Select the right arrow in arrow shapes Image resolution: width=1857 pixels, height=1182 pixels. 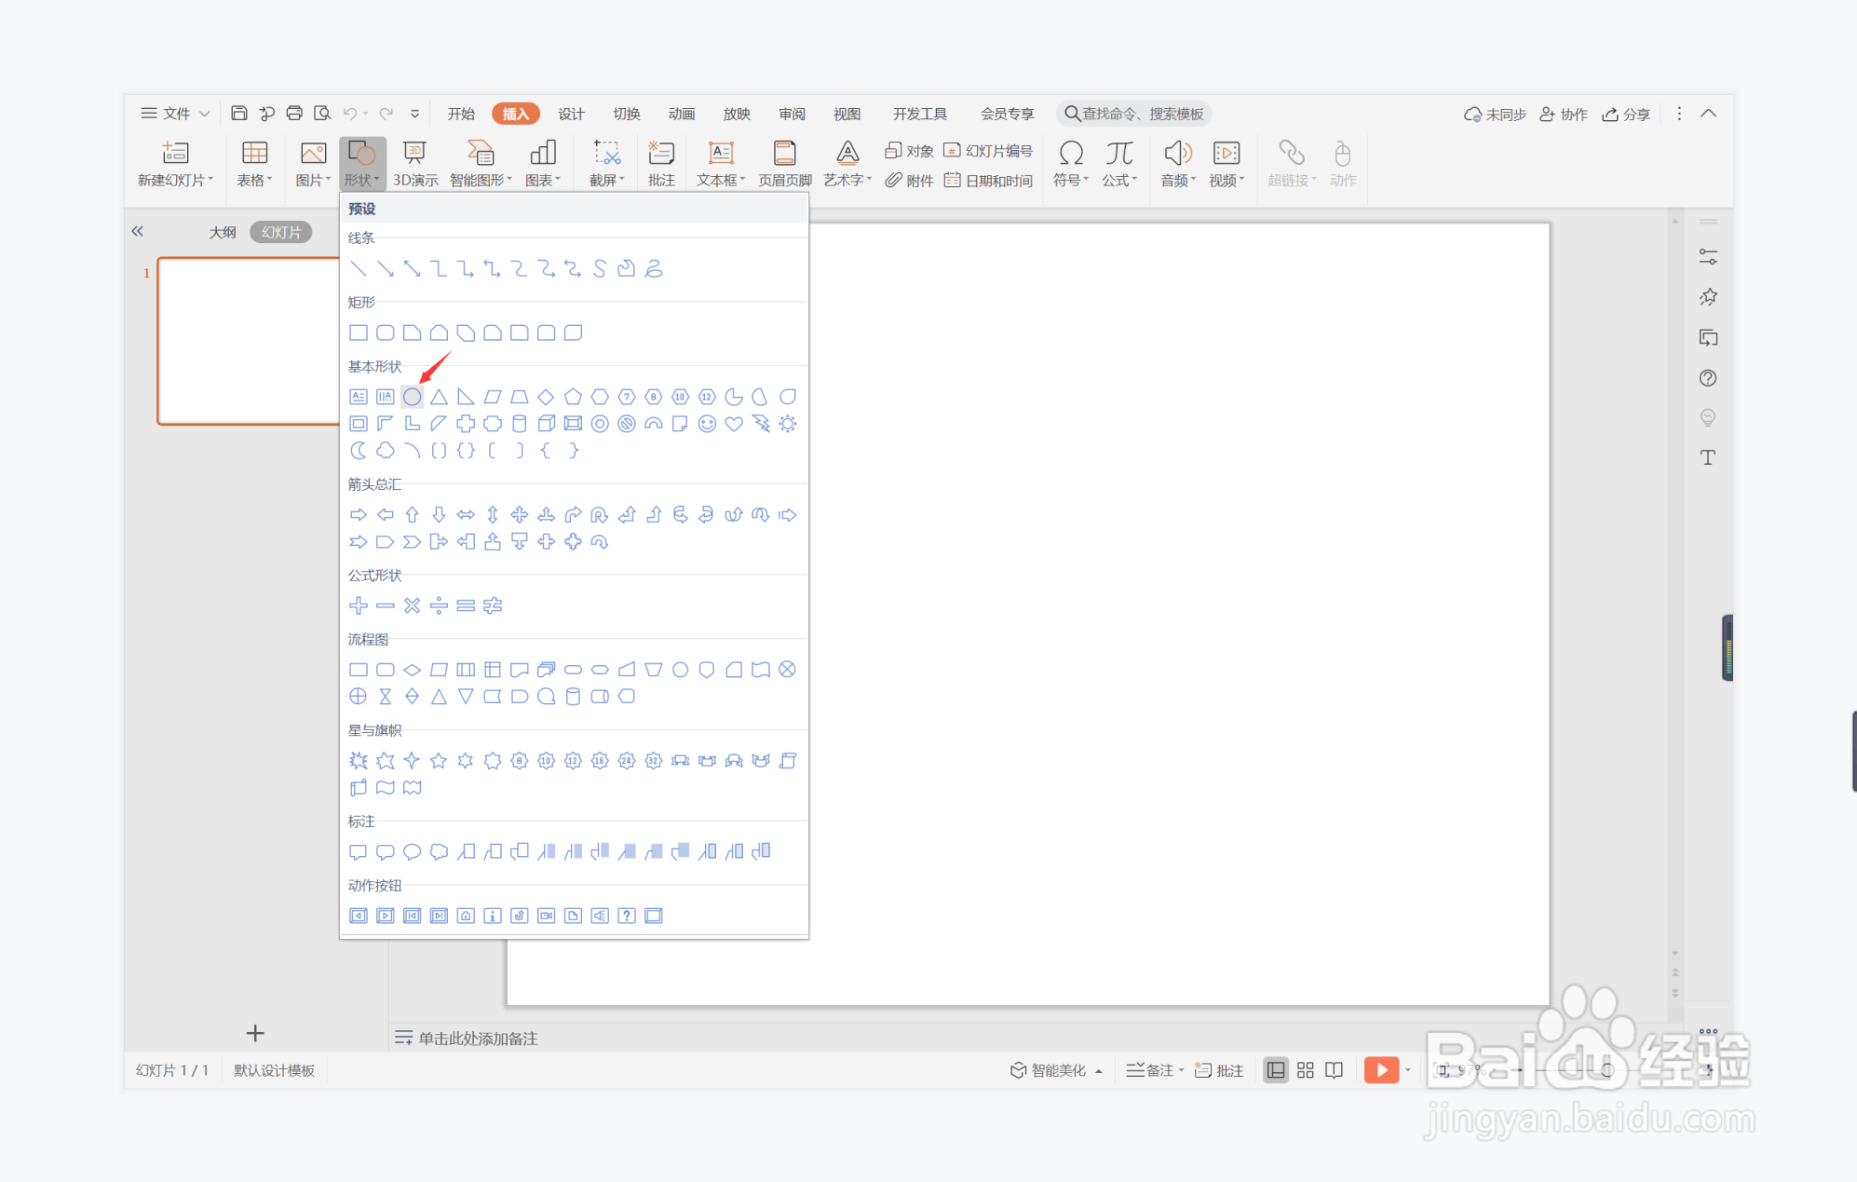(358, 514)
